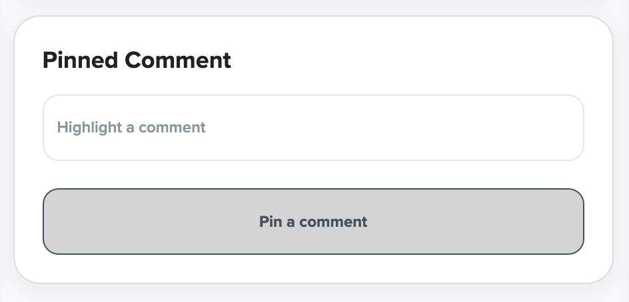Screen dimensions: 629x302
Task: Click the word "Comment" in the heading
Action: [x=178, y=61]
